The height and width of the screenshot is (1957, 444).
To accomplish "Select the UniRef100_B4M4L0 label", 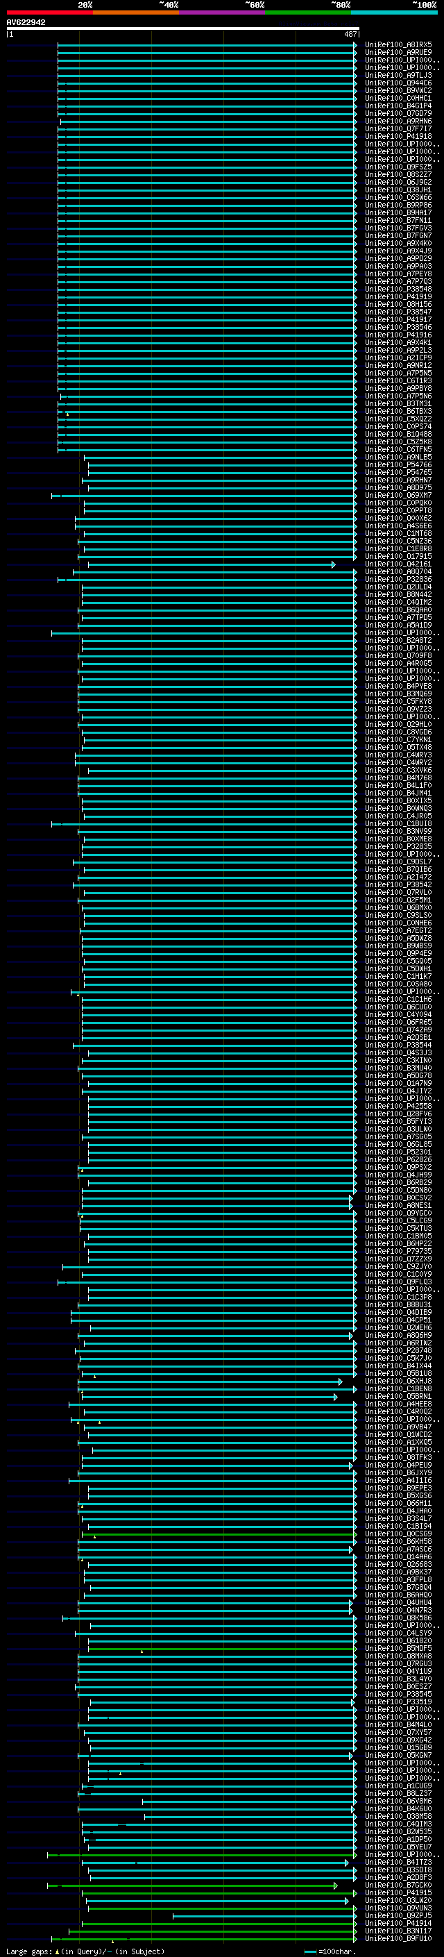I will pos(398,1724).
